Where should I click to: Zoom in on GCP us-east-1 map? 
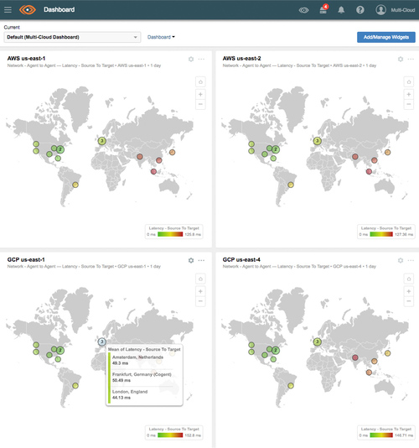(200, 291)
